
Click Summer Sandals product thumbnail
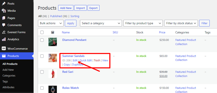(53, 58)
